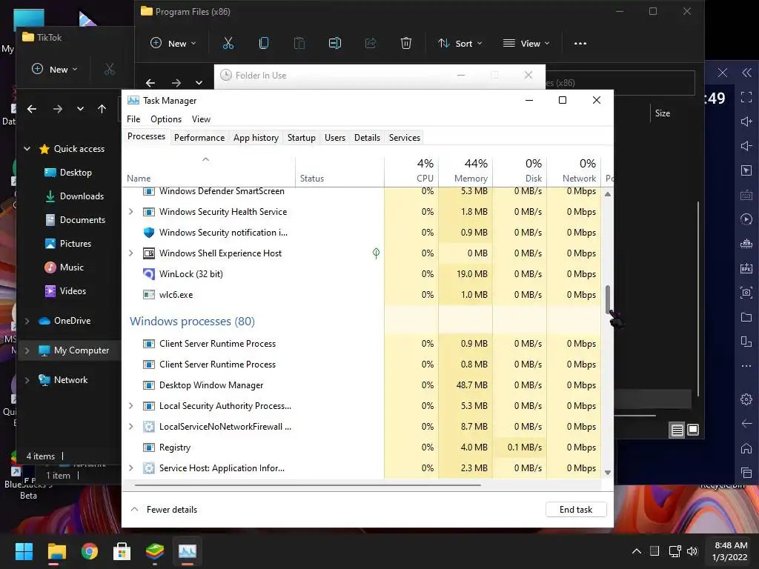
Task: Collapse the BlueStacks sidebar with double chevron
Action: pos(747,73)
